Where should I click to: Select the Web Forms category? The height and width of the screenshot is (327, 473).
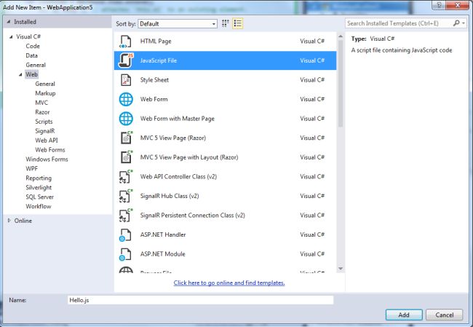pyautogui.click(x=50, y=150)
